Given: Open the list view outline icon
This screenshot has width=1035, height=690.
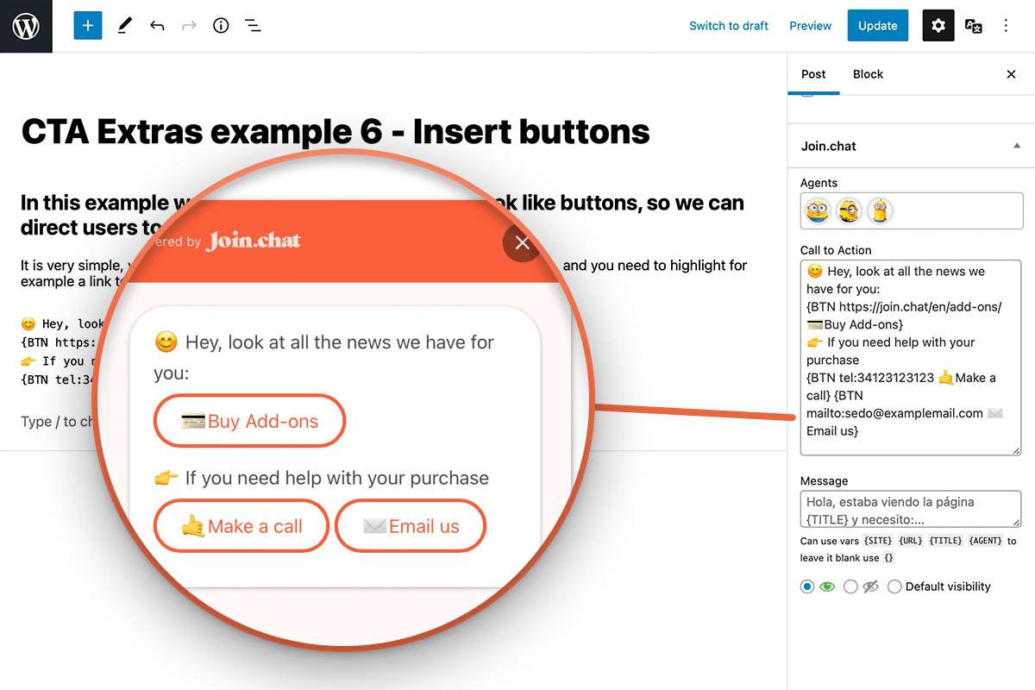Looking at the screenshot, I should pyautogui.click(x=253, y=26).
